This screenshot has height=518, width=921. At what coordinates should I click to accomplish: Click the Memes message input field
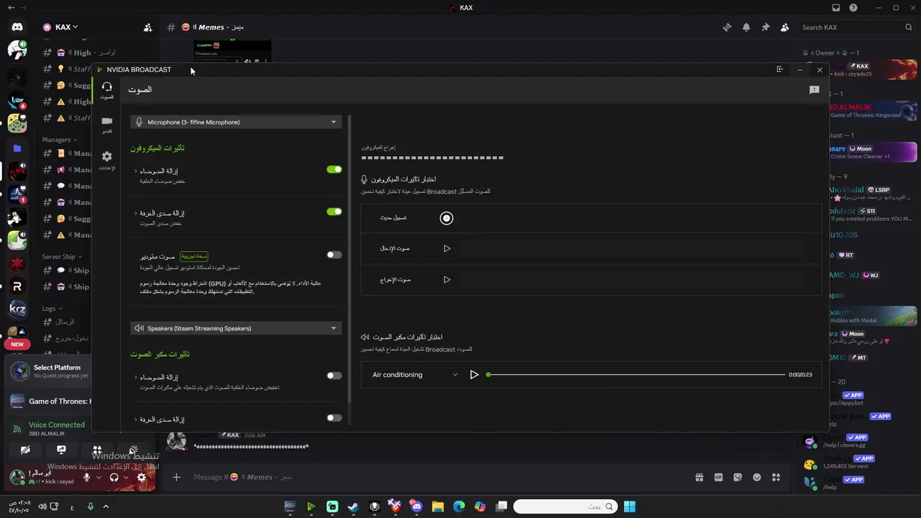[432, 477]
